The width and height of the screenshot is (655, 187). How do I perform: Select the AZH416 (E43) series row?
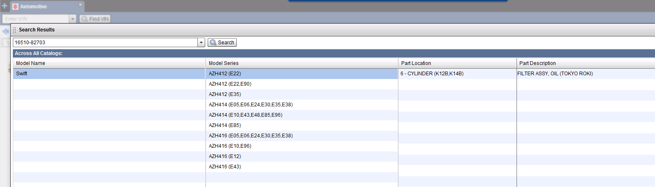pyautogui.click(x=225, y=167)
